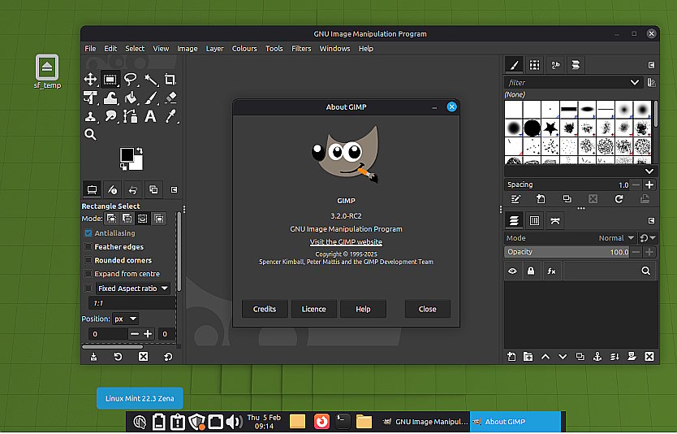Select the Bucket Fill tool

(131, 98)
